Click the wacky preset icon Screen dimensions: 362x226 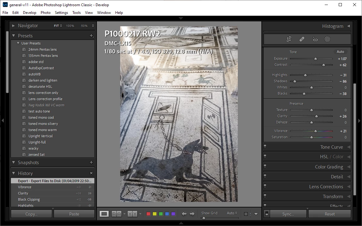[x=24, y=148]
